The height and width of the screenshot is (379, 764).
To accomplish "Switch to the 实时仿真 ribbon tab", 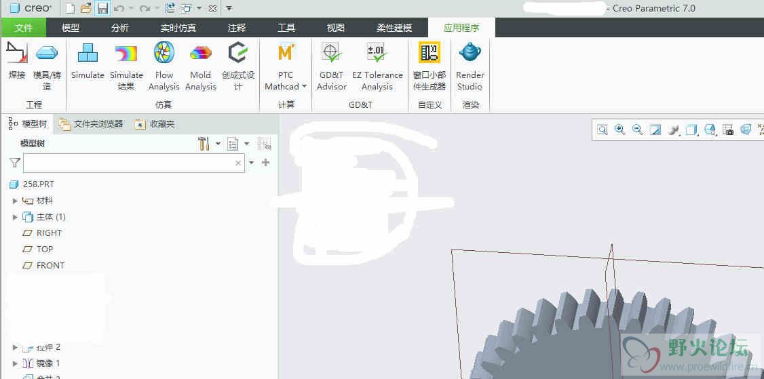I will 178,28.
